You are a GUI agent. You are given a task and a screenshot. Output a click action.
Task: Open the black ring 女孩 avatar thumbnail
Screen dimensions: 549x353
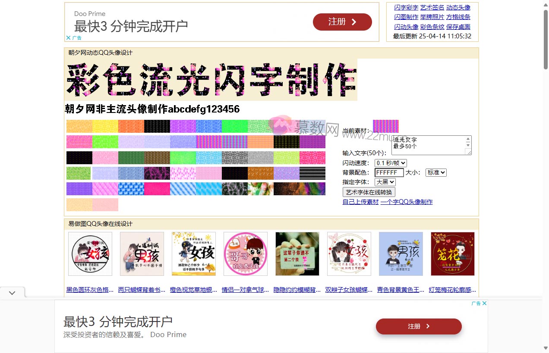click(90, 254)
